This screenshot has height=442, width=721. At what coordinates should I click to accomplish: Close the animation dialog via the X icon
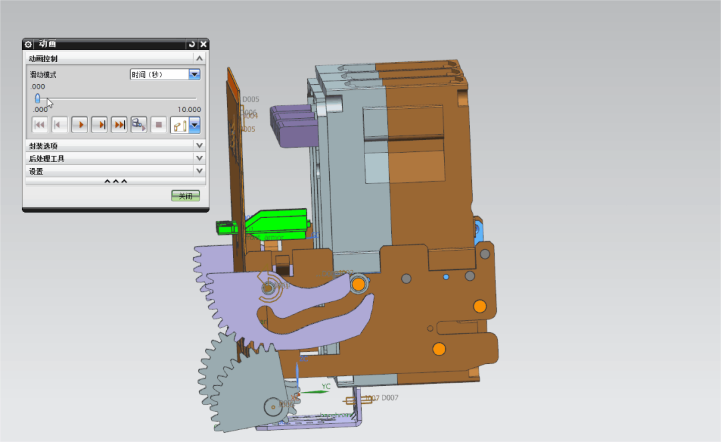point(203,44)
